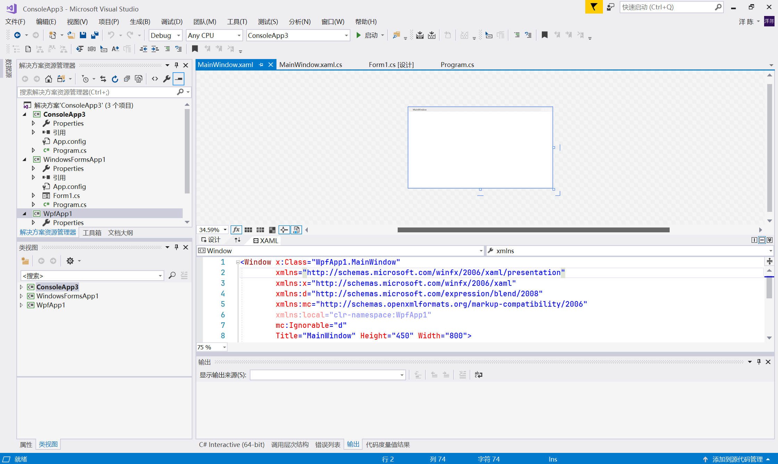Collapse the WpfApp1 project node
This screenshot has width=778, height=464.
click(x=24, y=214)
